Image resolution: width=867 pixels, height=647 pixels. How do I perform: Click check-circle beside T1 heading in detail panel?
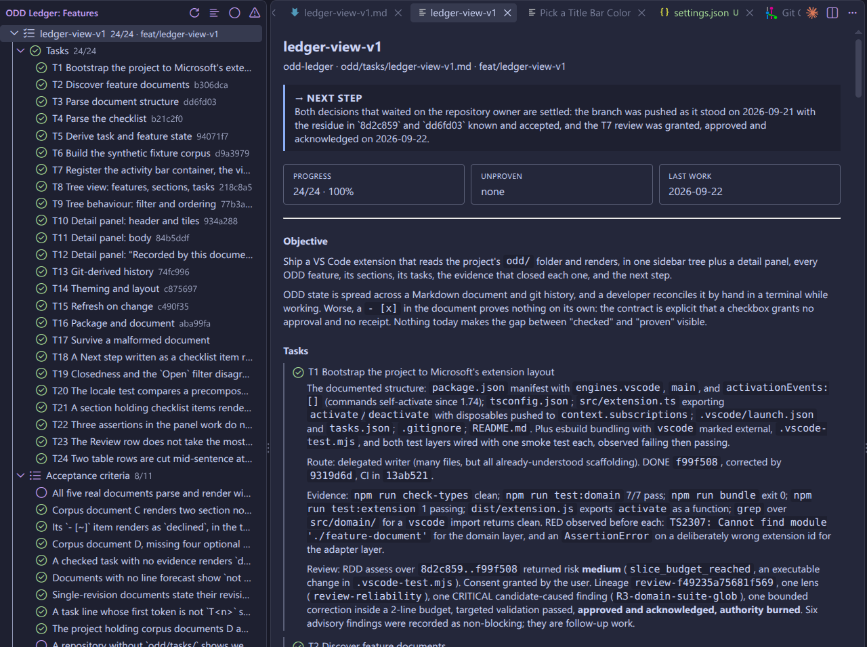[298, 372]
